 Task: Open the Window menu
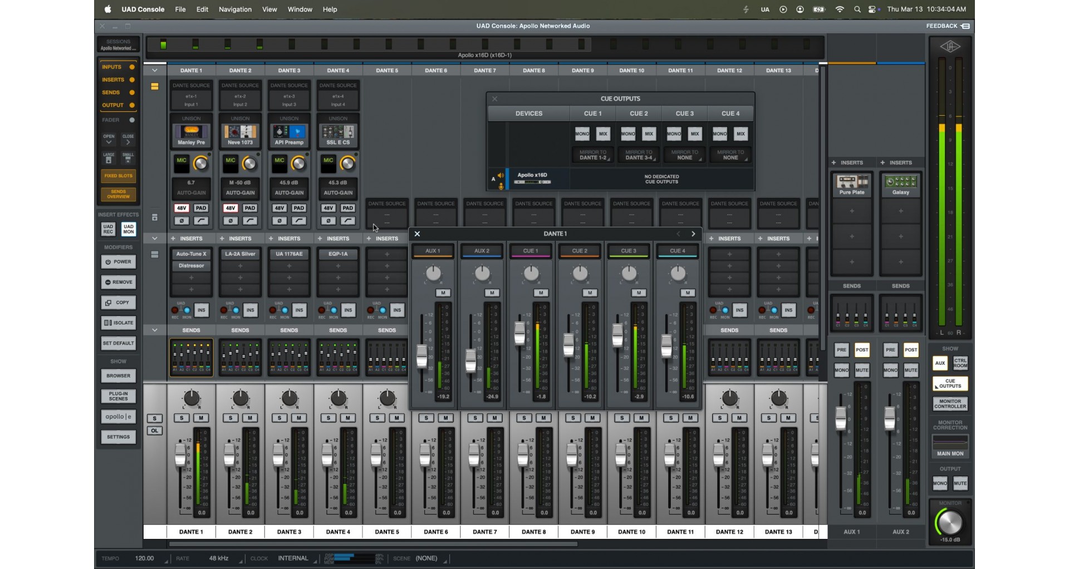coord(300,9)
